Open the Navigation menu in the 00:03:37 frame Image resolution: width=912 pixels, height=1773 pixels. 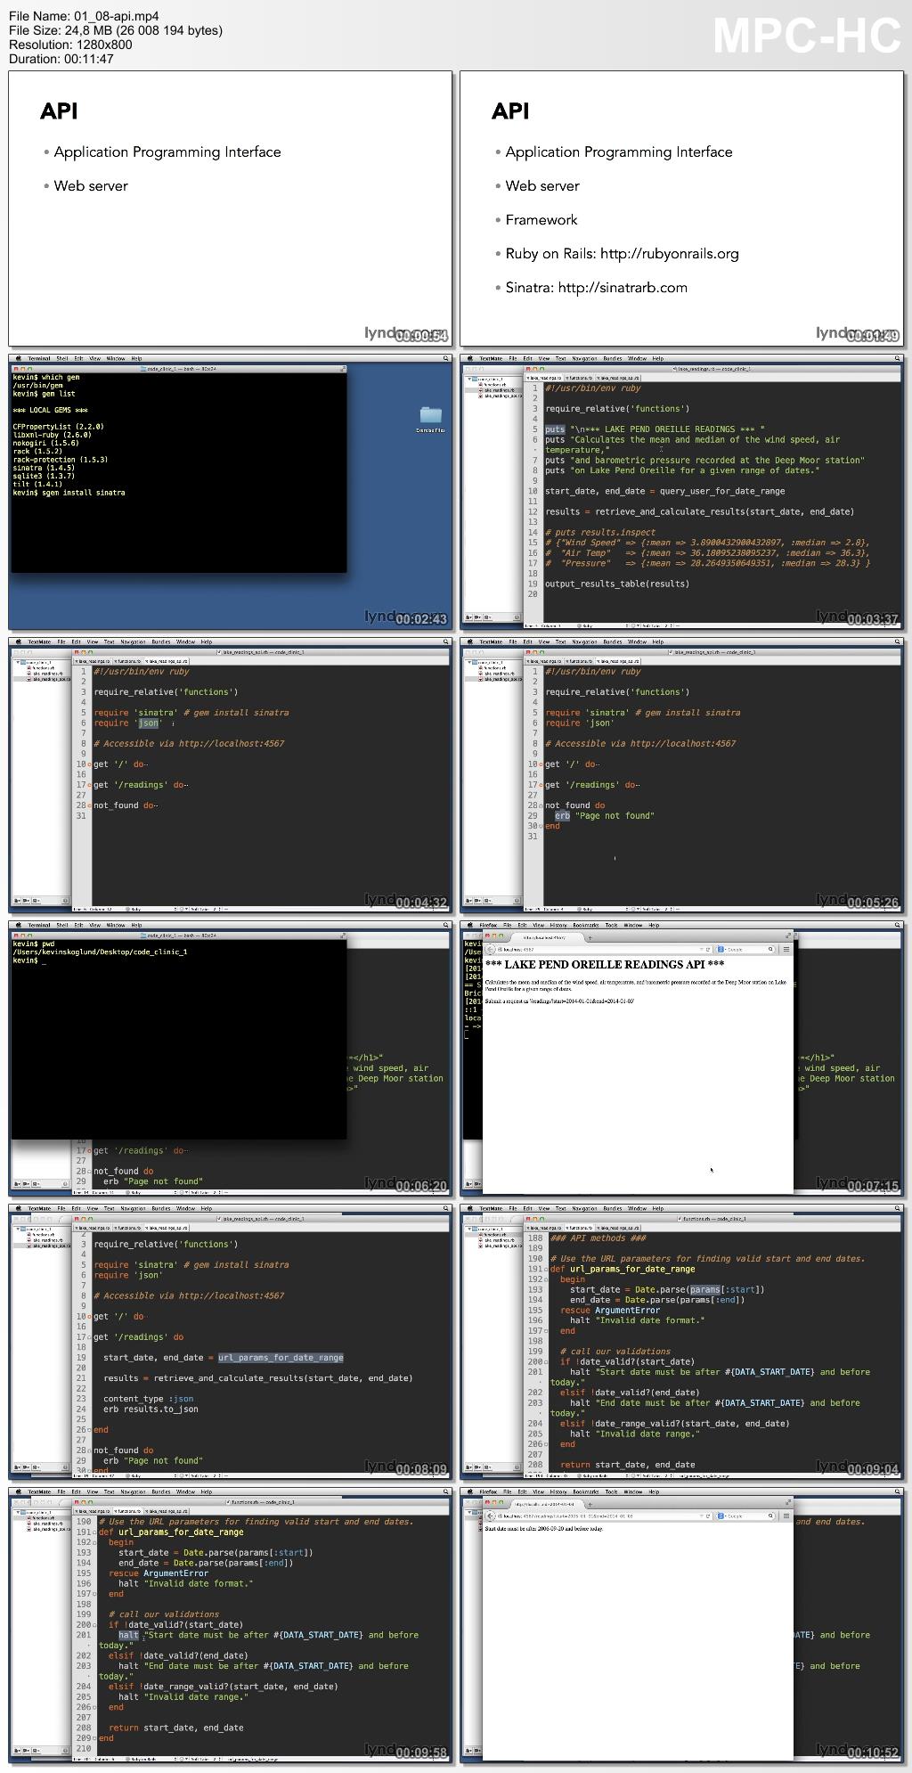(x=584, y=358)
